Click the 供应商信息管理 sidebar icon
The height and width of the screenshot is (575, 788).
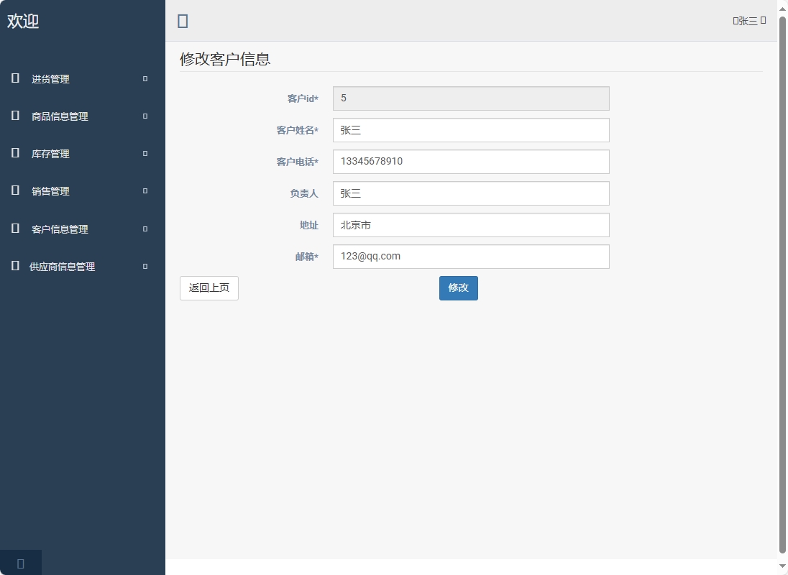click(14, 266)
